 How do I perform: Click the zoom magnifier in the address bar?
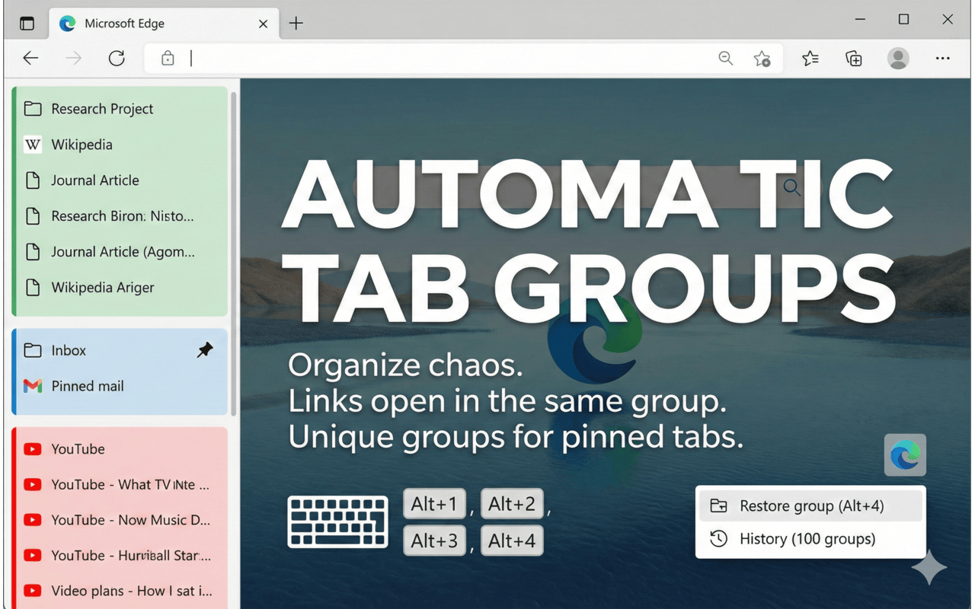(x=726, y=59)
